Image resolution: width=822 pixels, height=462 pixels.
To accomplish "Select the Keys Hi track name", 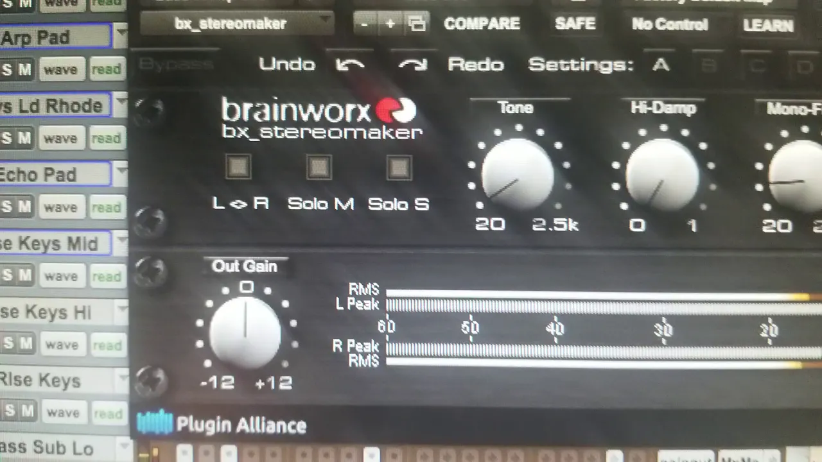I will point(57,312).
